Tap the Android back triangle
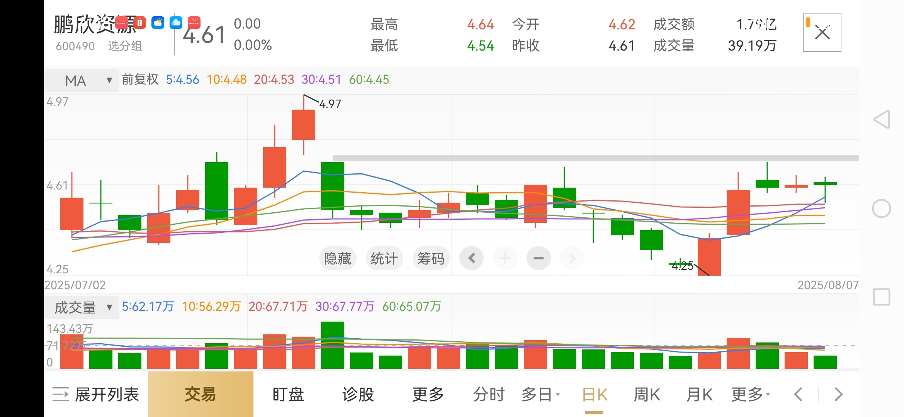 pyautogui.click(x=882, y=119)
